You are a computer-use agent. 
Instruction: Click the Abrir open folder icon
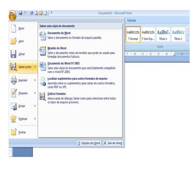(13, 41)
